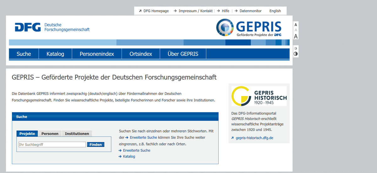Focus the Ihr Suchbegriff search field
The image size is (377, 173).
click(52, 145)
